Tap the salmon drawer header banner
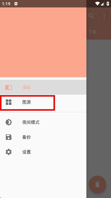The height and width of the screenshot is (198, 111). point(43,42)
